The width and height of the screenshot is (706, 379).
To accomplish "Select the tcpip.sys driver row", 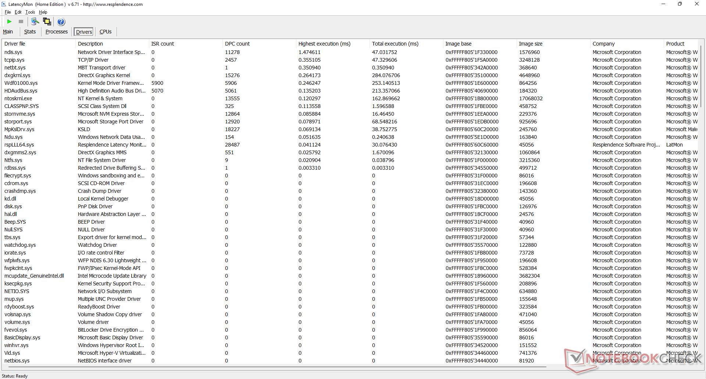I will (350, 60).
